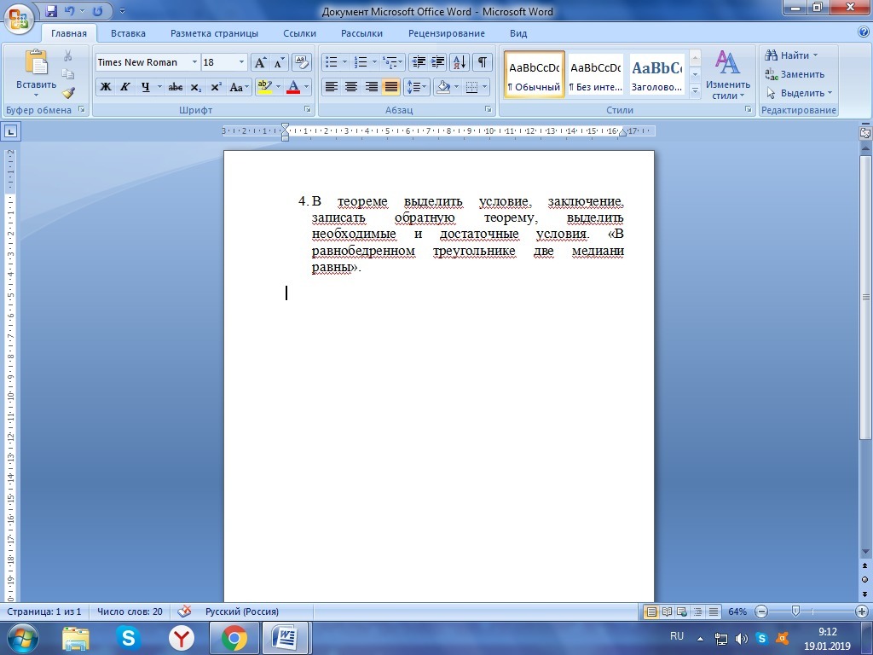Apply red font color
Image resolution: width=873 pixels, height=655 pixels.
coord(293,87)
